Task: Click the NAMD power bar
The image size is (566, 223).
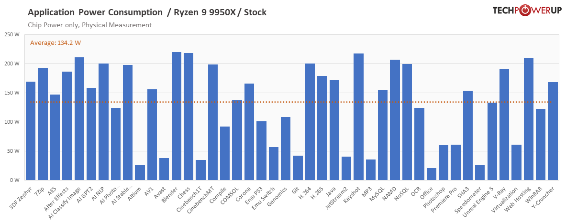Action: (395, 120)
